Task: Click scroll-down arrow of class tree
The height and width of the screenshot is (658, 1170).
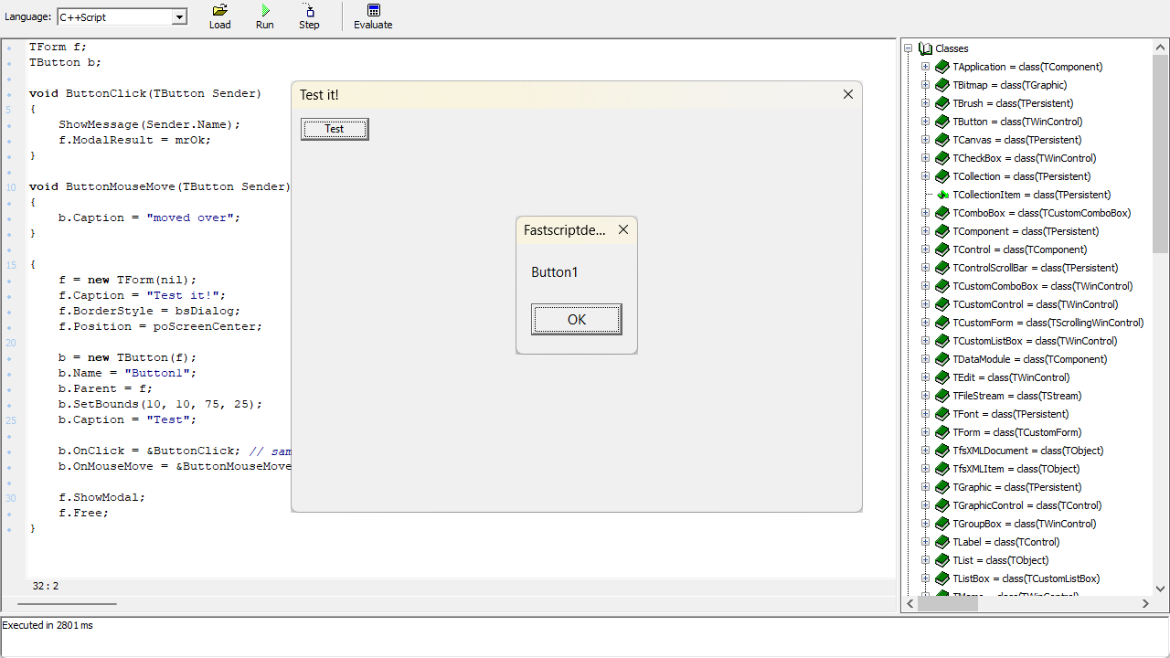Action: (x=1161, y=589)
